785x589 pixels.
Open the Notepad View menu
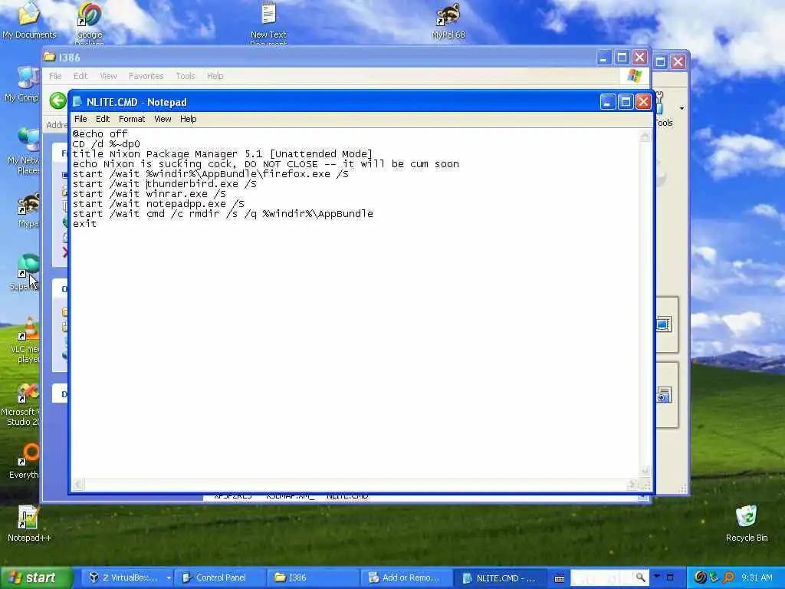(163, 119)
